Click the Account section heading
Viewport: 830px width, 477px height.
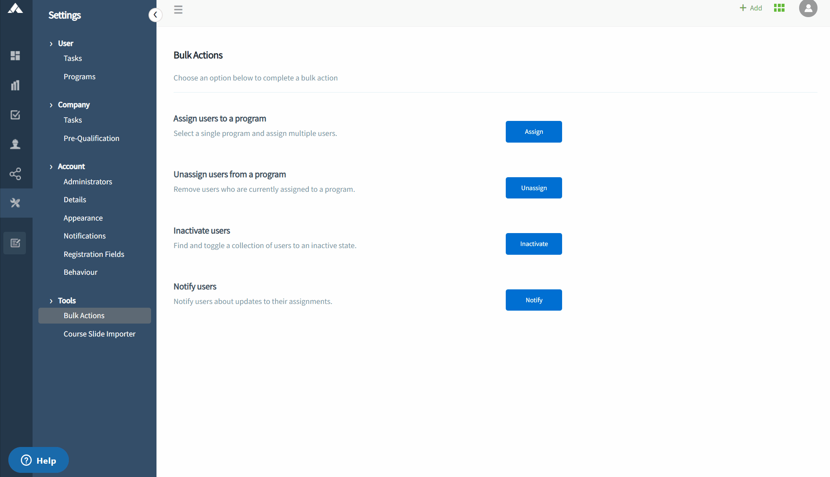pos(71,166)
